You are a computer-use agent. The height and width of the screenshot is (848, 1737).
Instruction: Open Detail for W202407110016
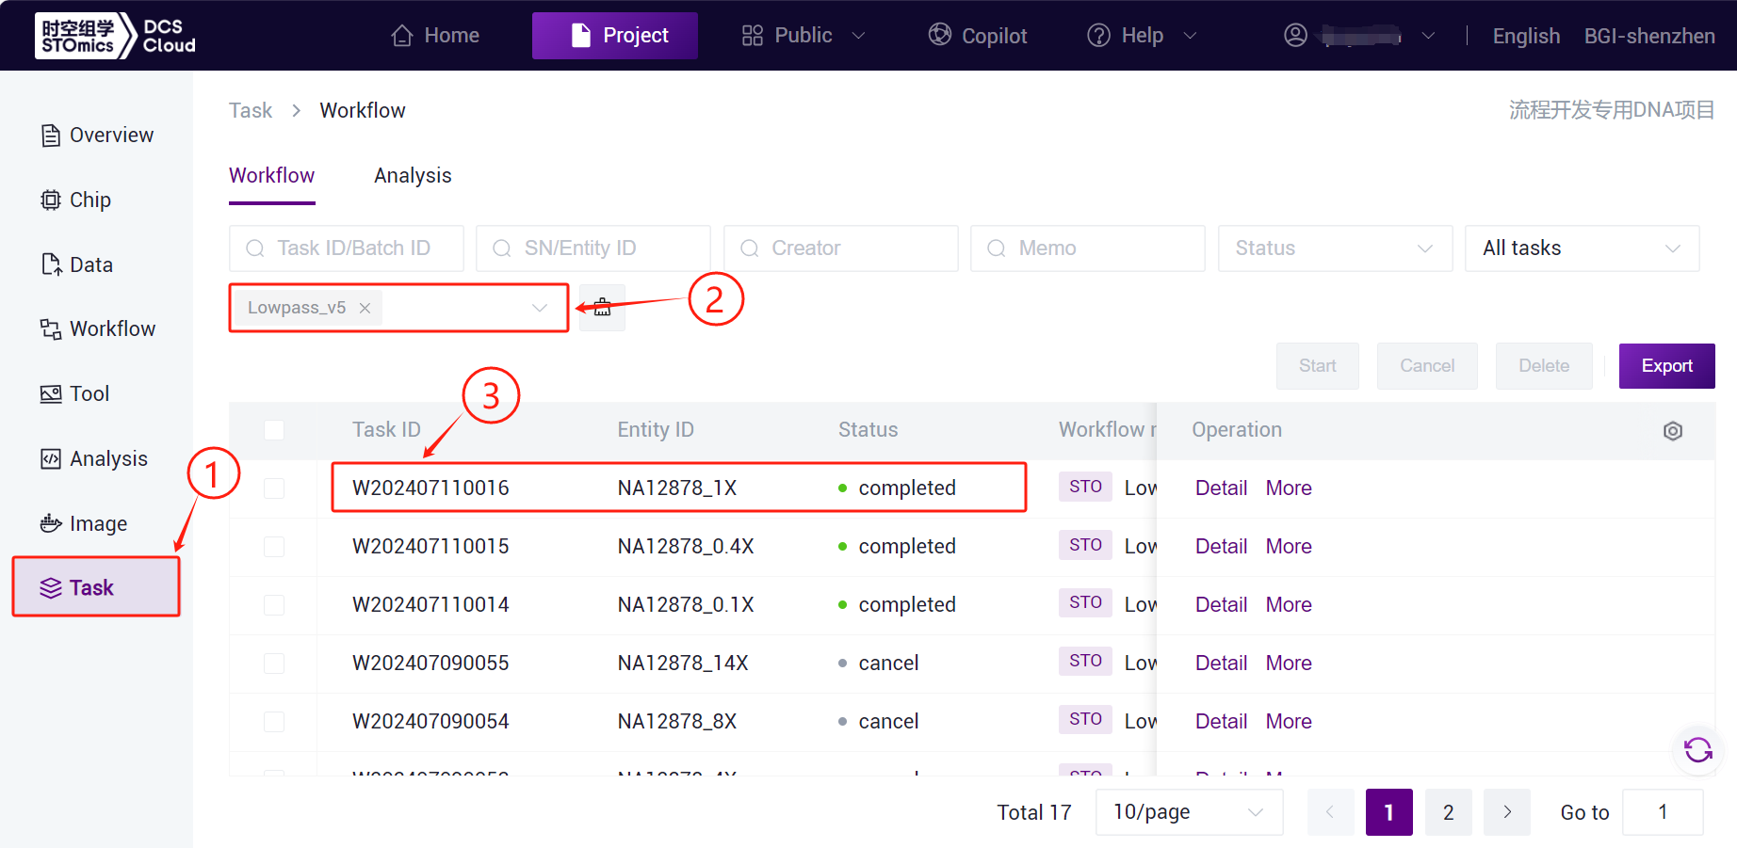point(1221,488)
